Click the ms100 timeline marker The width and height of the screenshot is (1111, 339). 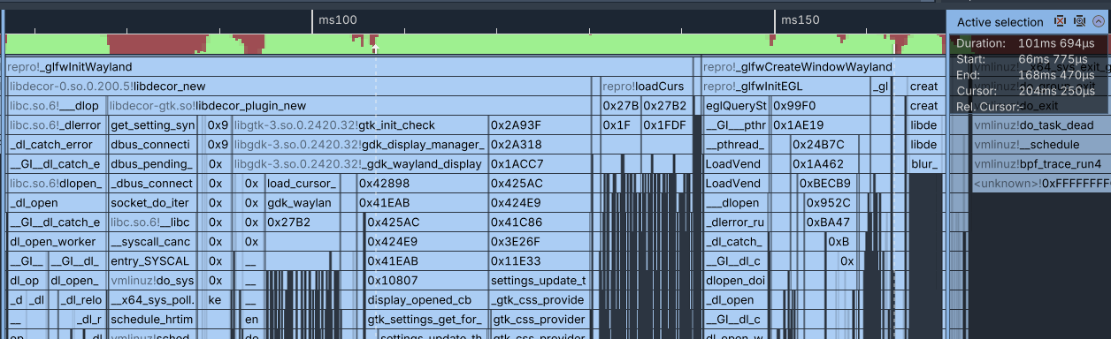point(337,19)
